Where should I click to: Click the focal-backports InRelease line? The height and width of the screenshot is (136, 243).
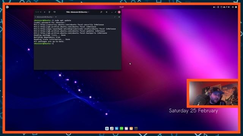coord(70,33)
